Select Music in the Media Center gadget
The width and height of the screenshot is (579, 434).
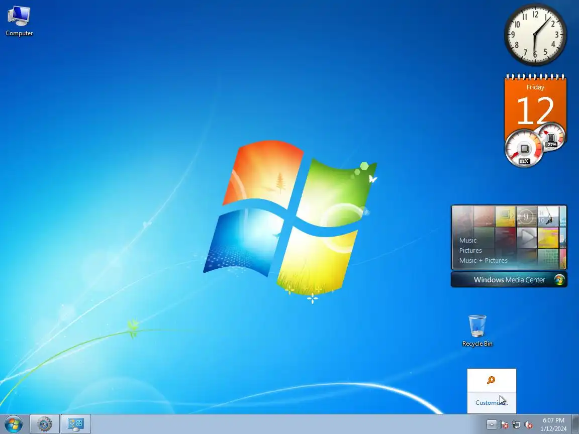pyautogui.click(x=468, y=240)
